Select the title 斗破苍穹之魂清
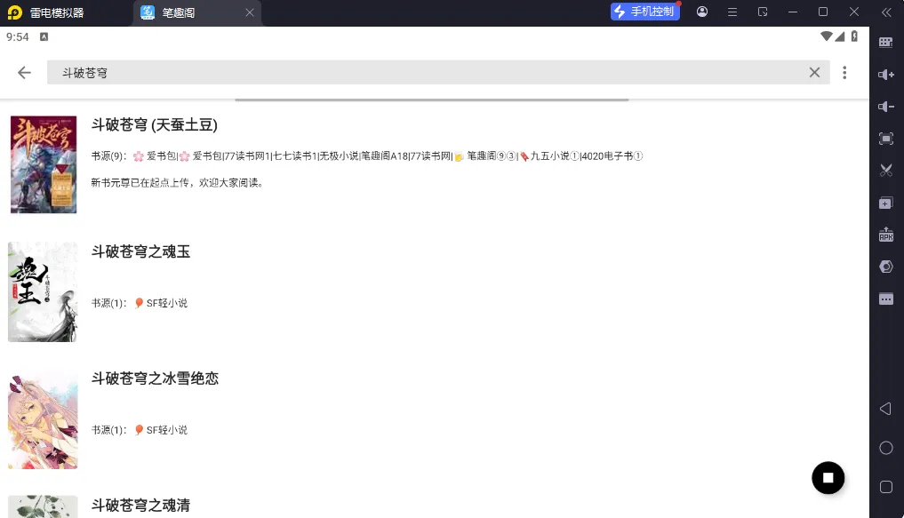 tap(140, 506)
